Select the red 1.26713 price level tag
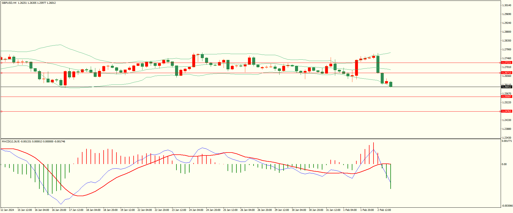The image size is (513, 213). (x=507, y=73)
